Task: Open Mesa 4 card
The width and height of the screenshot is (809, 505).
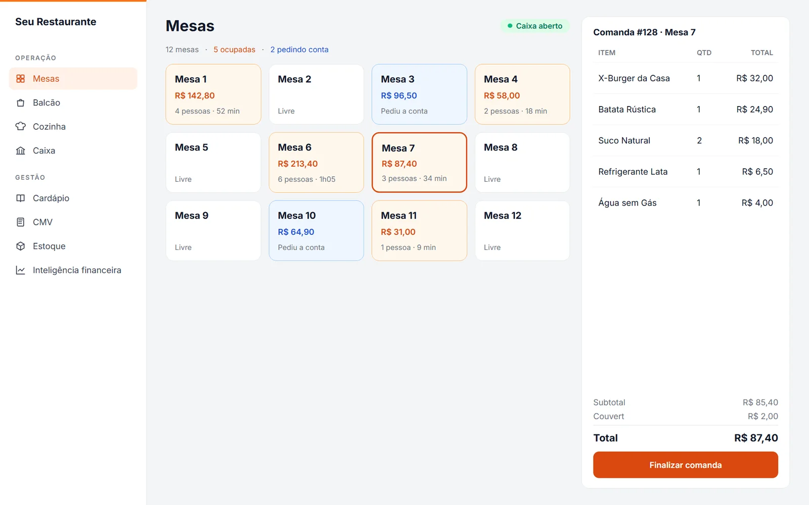Action: click(x=522, y=94)
